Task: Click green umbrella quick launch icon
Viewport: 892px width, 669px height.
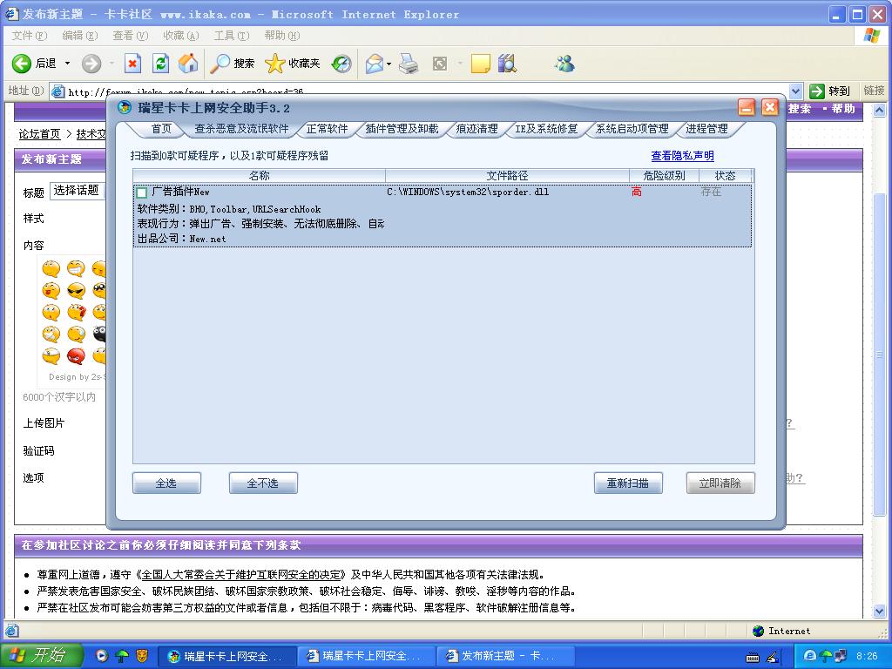Action: point(122,656)
